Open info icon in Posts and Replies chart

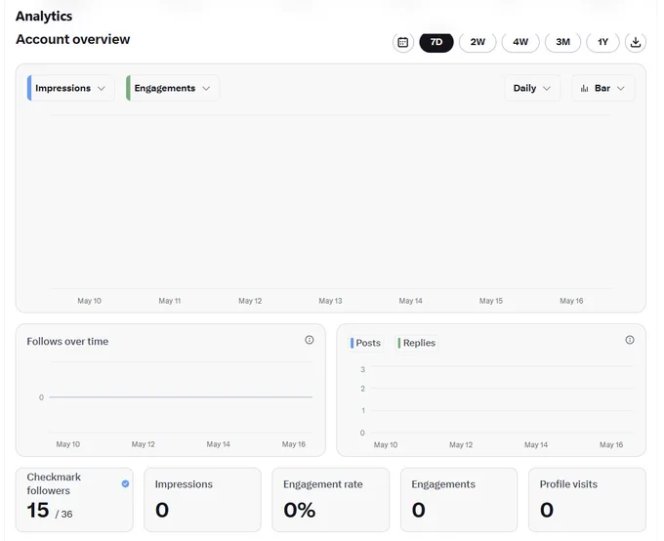click(x=630, y=340)
